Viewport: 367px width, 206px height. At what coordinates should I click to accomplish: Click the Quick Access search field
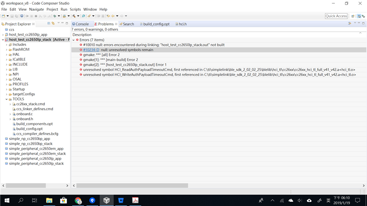point(336,16)
